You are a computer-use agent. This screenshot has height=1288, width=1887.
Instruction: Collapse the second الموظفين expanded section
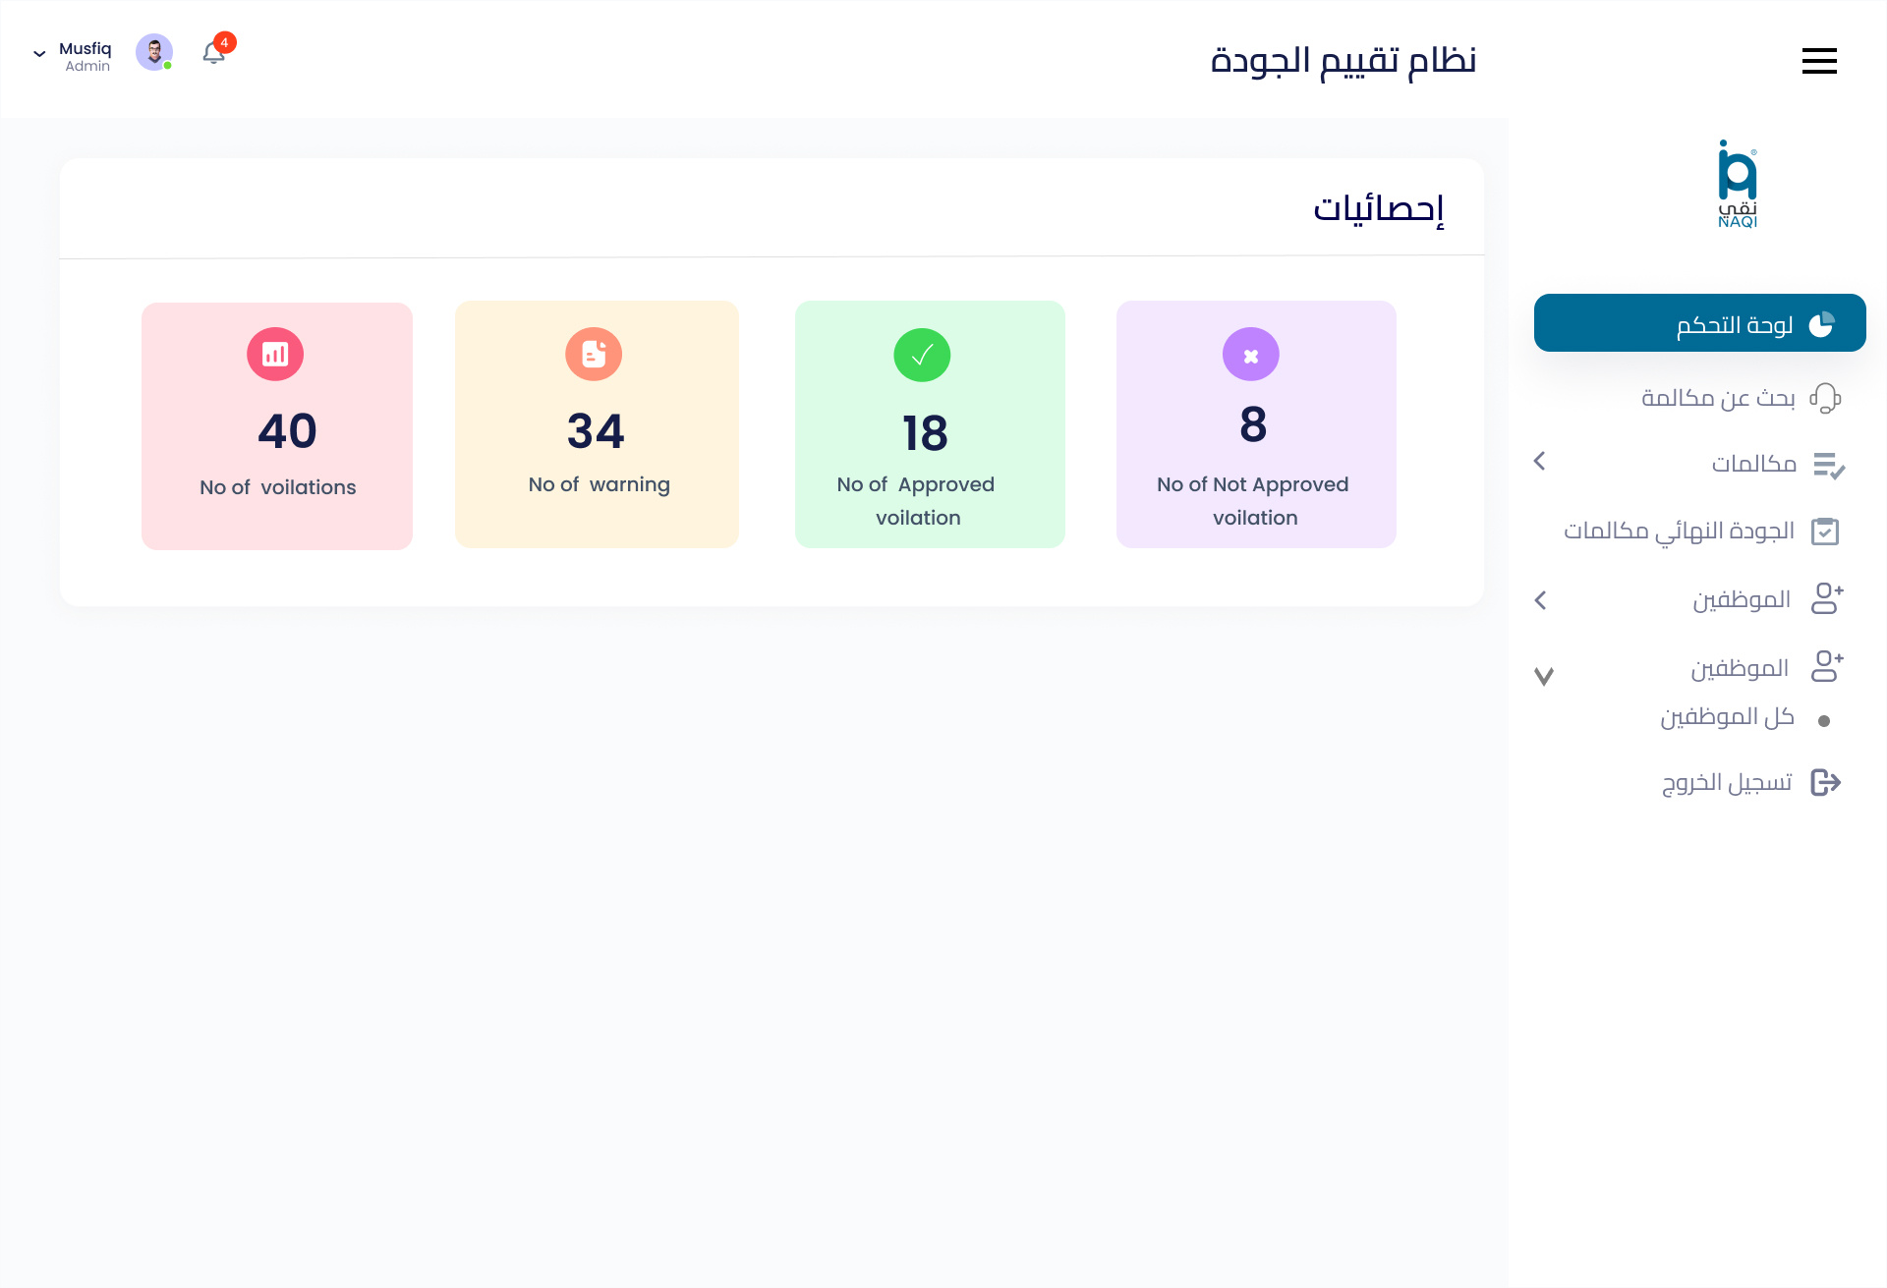[x=1543, y=676]
